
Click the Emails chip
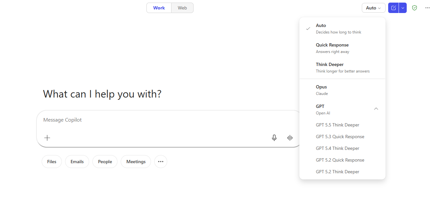[77, 162]
